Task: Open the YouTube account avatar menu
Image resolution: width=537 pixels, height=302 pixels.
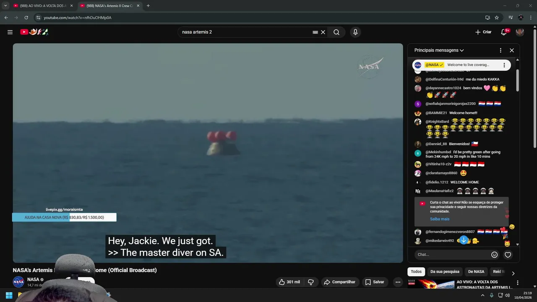Action: pos(520,32)
